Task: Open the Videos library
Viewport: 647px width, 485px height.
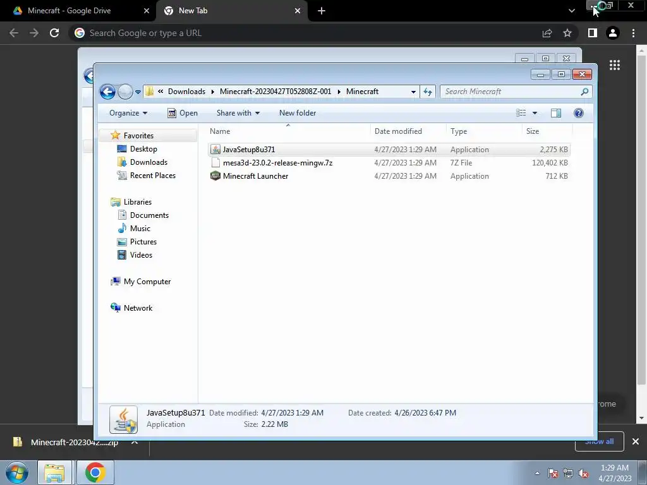Action: [141, 255]
